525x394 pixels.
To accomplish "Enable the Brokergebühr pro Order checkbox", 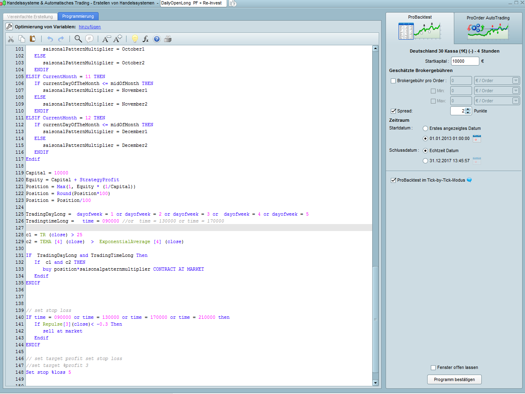I will coord(393,81).
